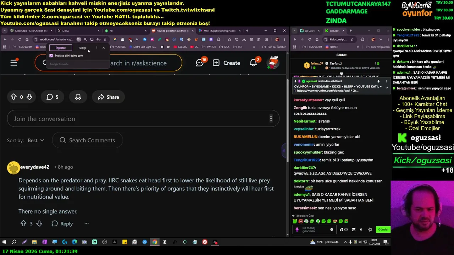Open the KICK bookmark folder

(x=225, y=47)
